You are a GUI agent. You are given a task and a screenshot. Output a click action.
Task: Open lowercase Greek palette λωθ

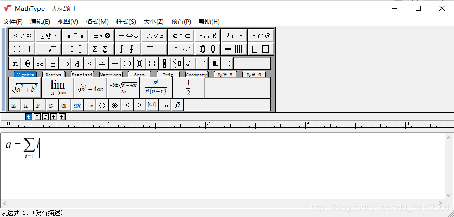coord(234,35)
